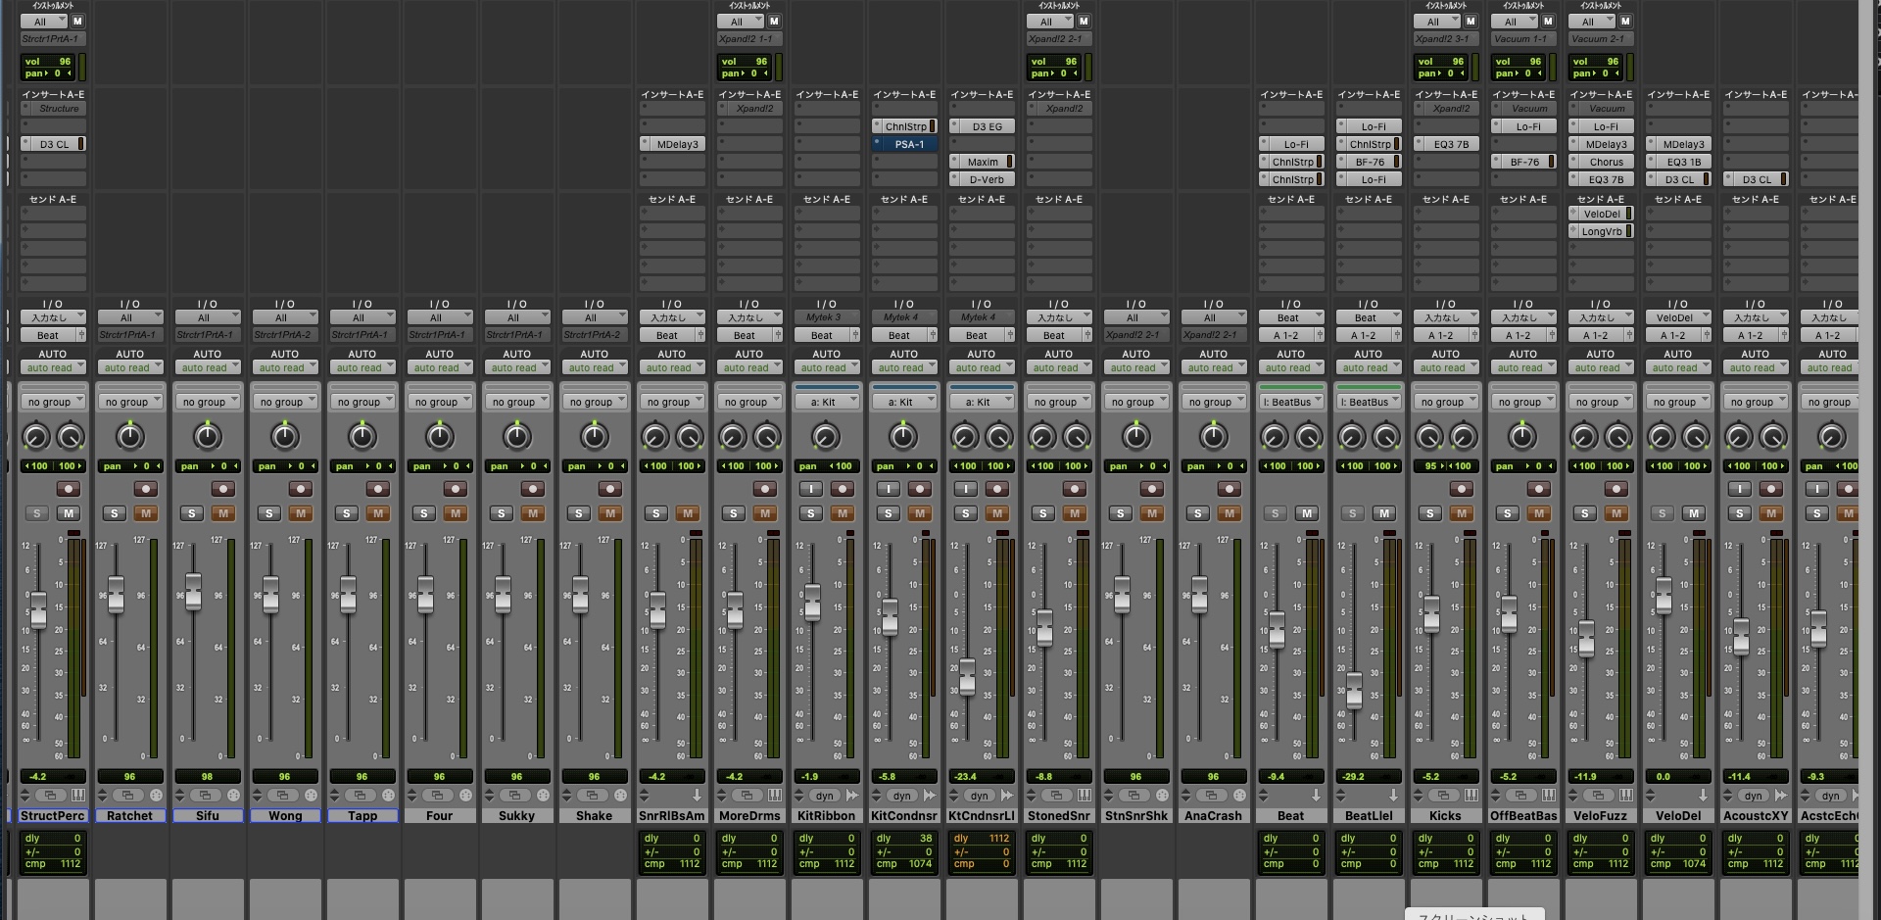
Task: Click the aux arrow icon on Beat track
Action: click(1317, 796)
